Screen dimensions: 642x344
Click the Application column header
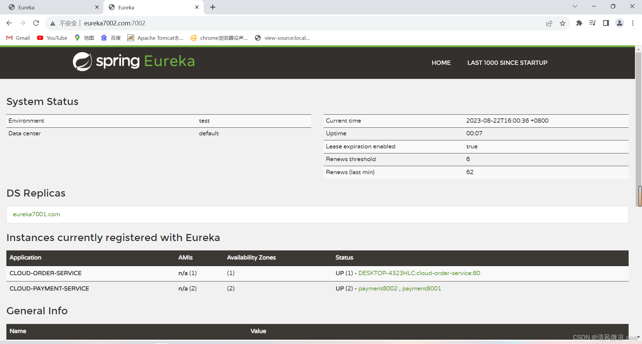click(x=25, y=257)
